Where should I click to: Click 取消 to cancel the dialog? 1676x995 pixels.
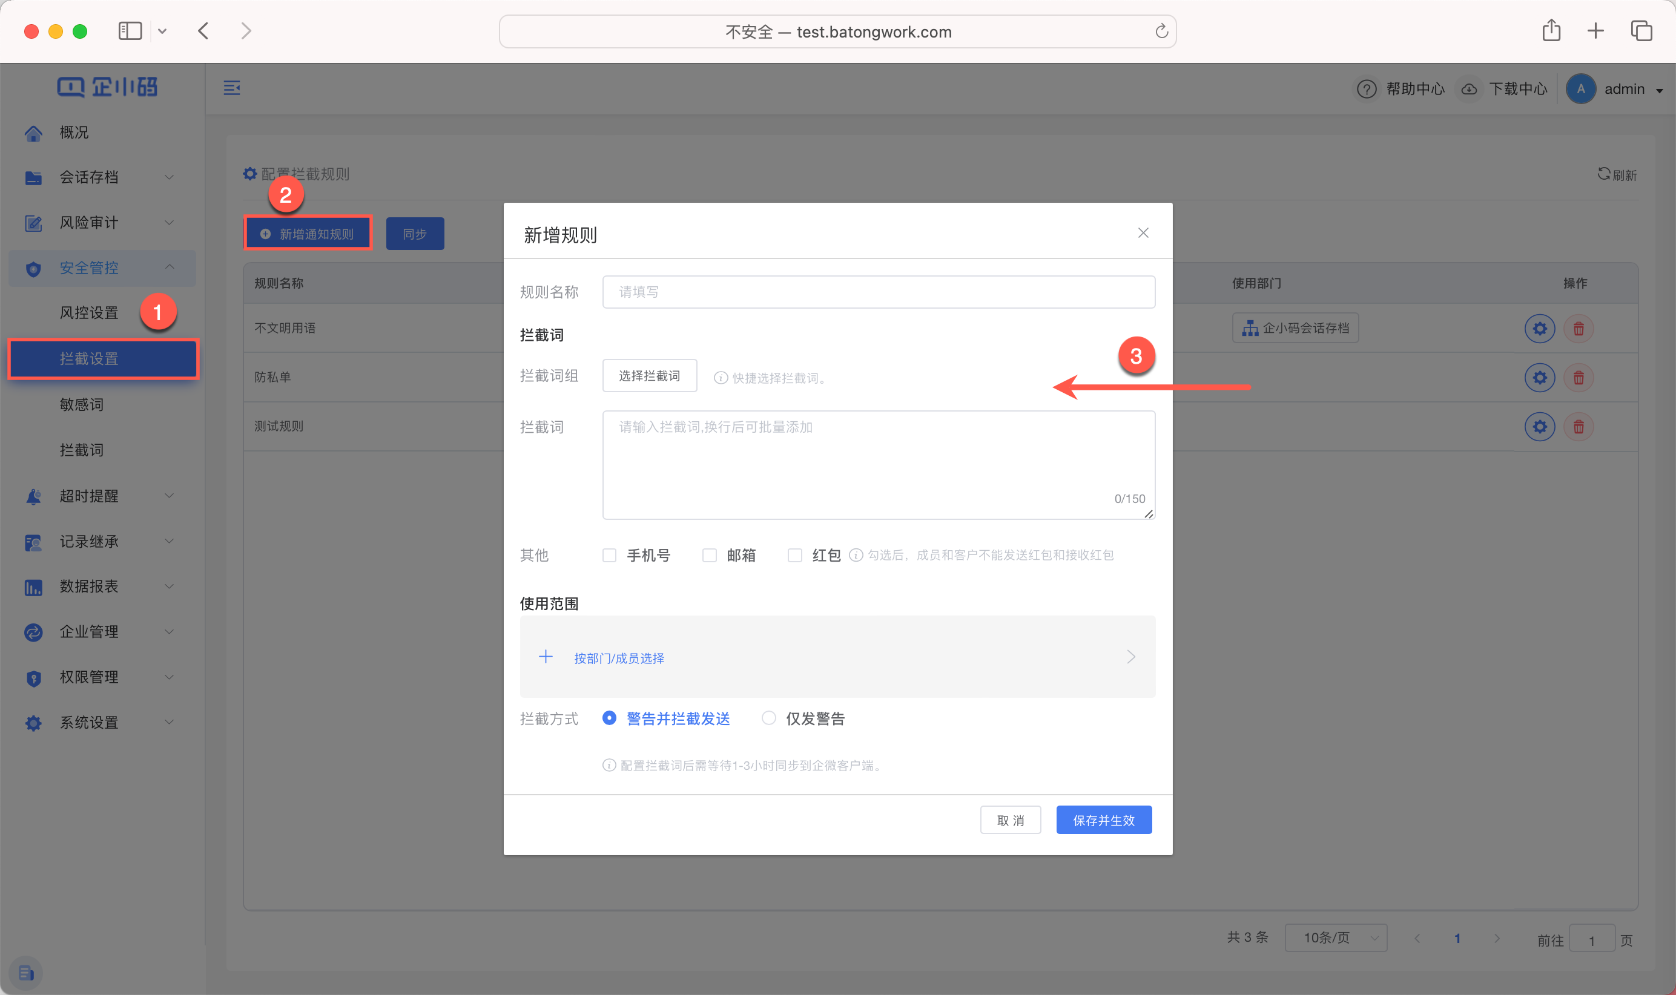[x=1010, y=820]
